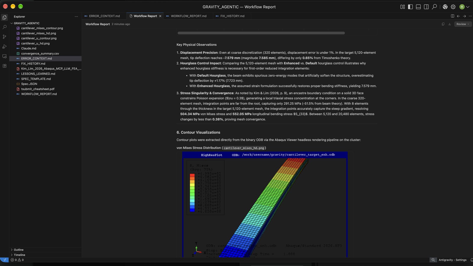This screenshot has height=266, width=473.
Task: Open the Explorer view in activity bar
Action: (4, 17)
